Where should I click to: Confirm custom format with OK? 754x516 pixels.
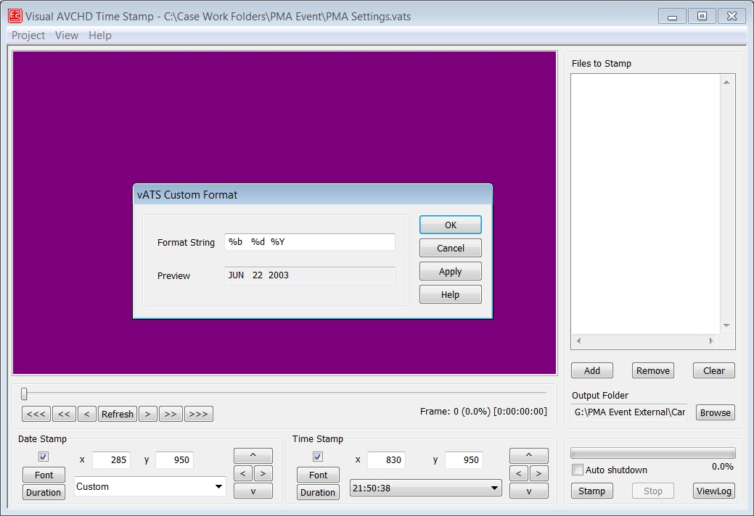(451, 225)
